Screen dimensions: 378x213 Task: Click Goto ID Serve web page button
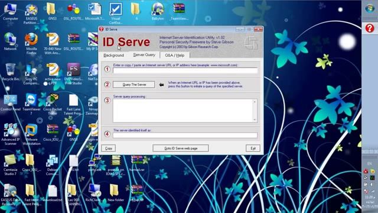point(181,149)
